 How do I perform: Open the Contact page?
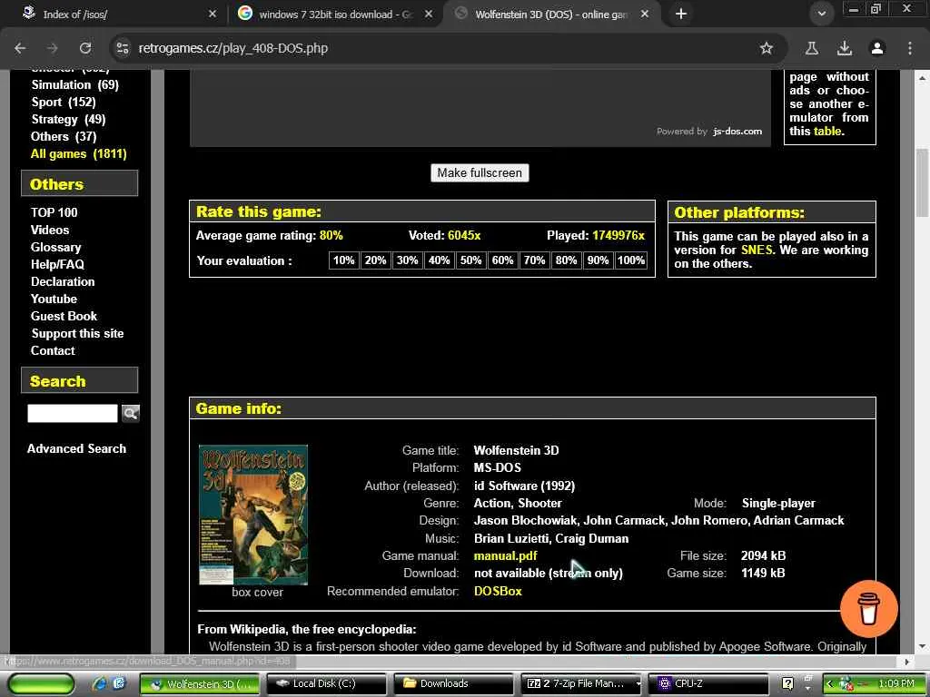click(53, 350)
